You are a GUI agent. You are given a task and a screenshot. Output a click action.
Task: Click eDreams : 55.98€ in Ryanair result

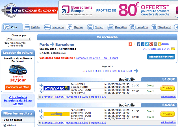(x=77, y=97)
